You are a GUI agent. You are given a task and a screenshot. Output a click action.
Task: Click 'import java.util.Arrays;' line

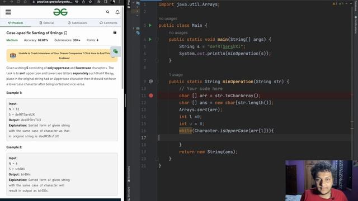189,4
